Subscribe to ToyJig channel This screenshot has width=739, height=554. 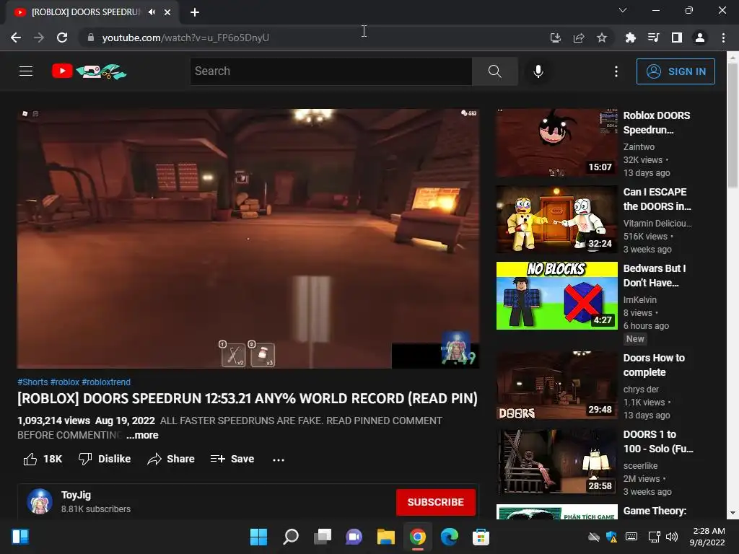(x=435, y=502)
